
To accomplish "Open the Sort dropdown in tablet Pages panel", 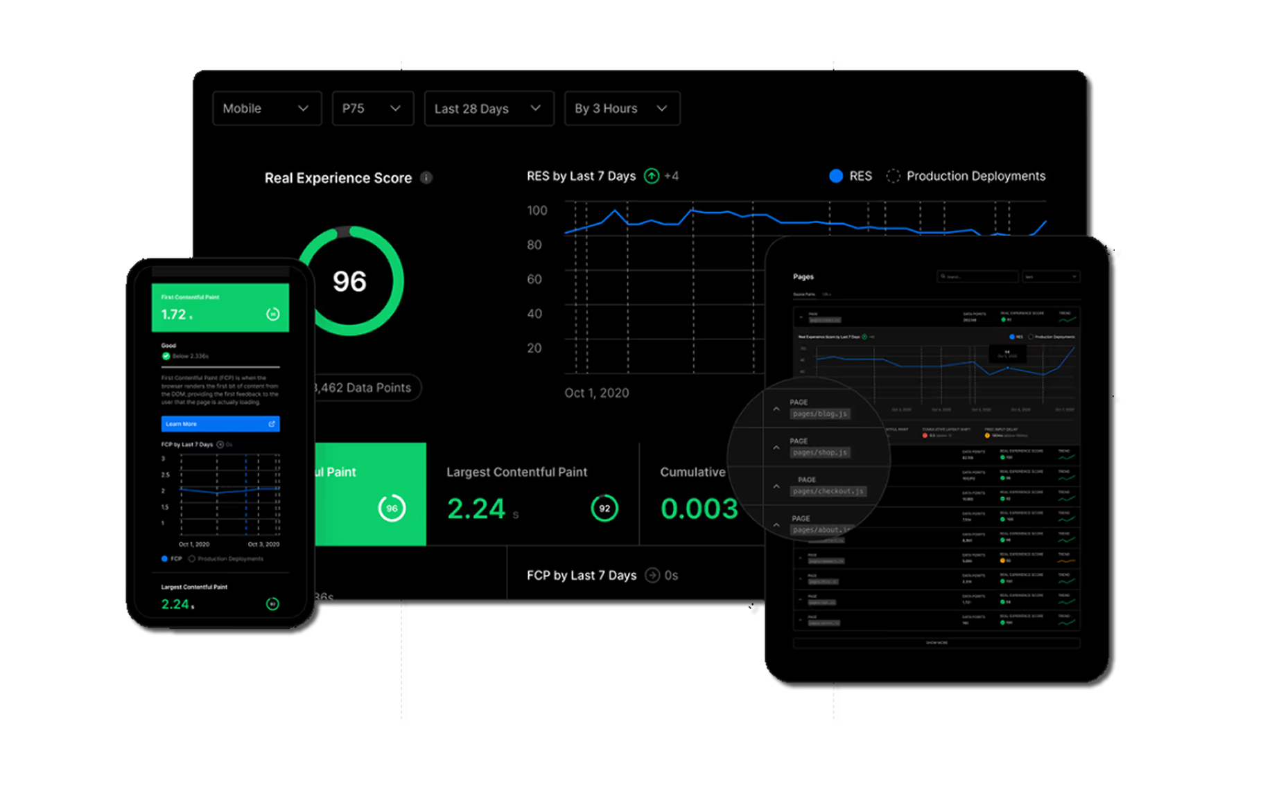I will pyautogui.click(x=1051, y=276).
